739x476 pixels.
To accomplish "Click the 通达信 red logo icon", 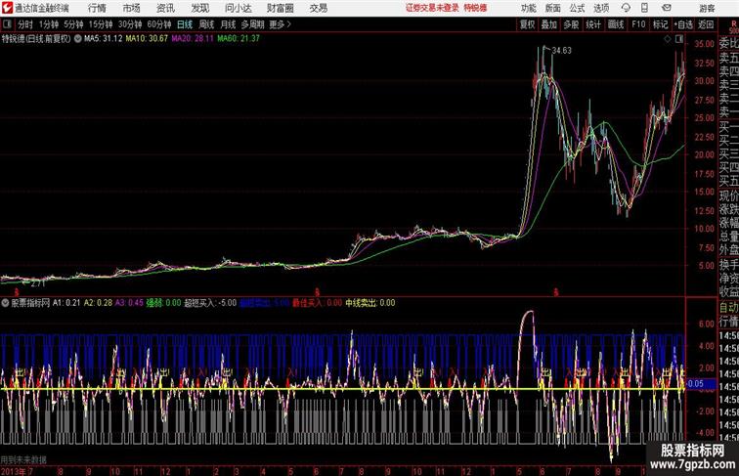I will [x=7, y=8].
